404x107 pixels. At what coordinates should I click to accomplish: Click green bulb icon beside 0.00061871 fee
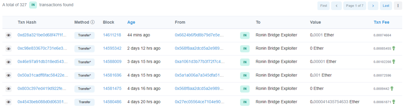coord(394,101)
